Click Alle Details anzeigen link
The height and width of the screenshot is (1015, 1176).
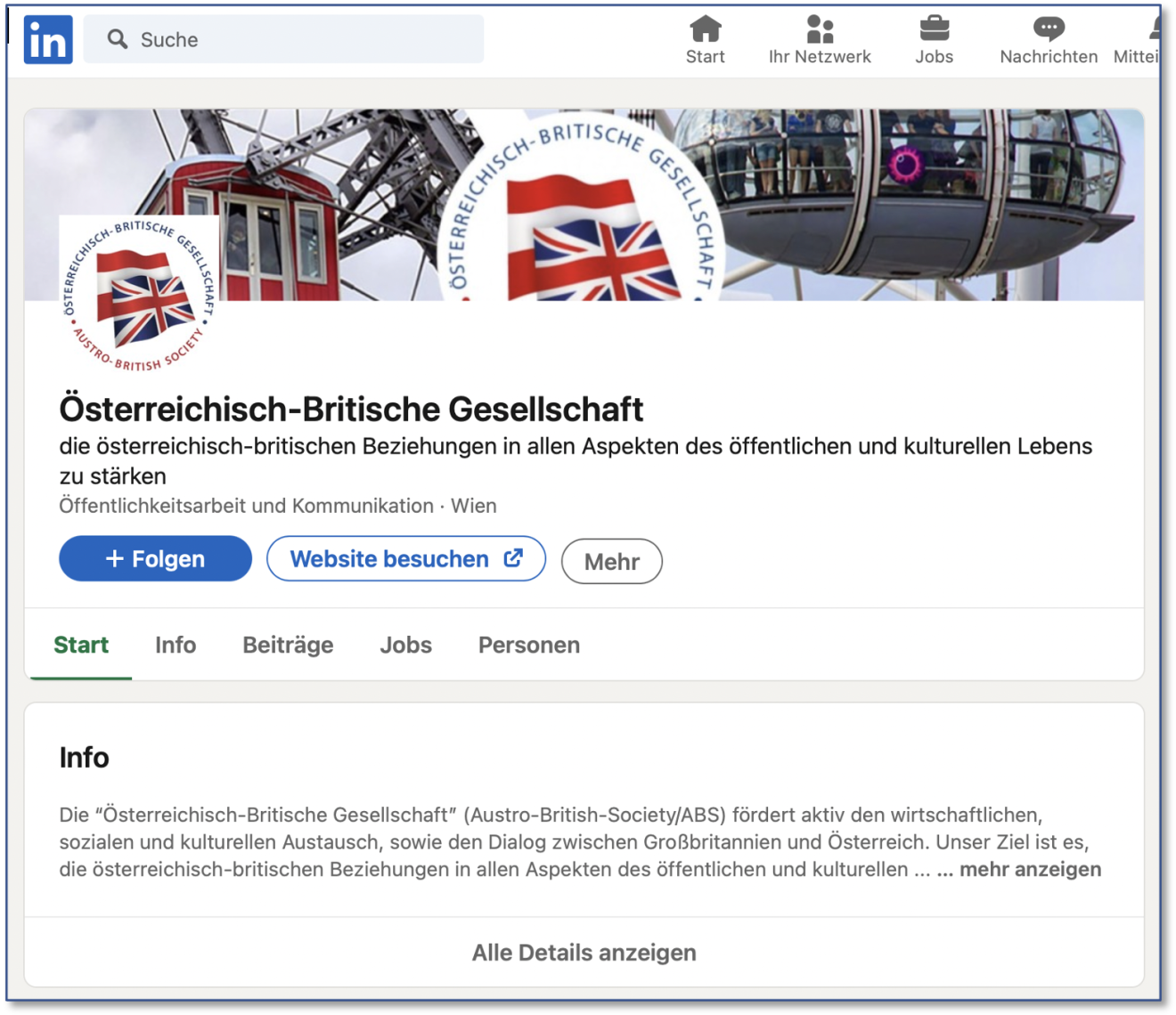click(x=584, y=953)
